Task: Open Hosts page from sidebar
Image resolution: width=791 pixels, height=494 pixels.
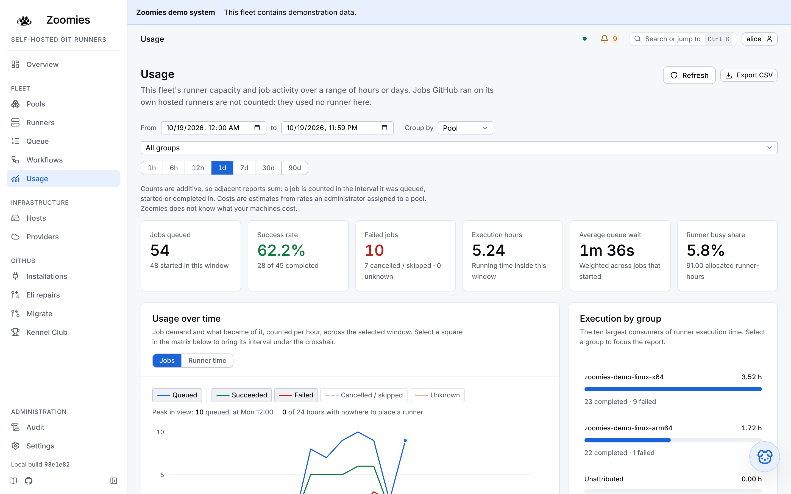Action: coord(63,218)
